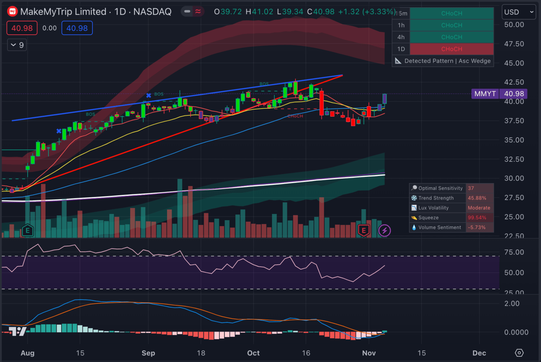Click the green earnings E marker near August
Viewport: 541px width, 362px height.
28,230
